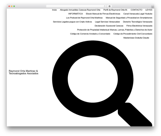The width and height of the screenshot is (161, 136).
Task: Click the browser address bar field
Action: pyautogui.click(x=76, y=6)
